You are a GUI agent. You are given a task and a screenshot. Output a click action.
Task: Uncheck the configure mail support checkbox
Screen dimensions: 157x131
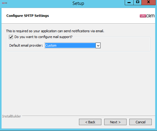[x=11, y=37]
